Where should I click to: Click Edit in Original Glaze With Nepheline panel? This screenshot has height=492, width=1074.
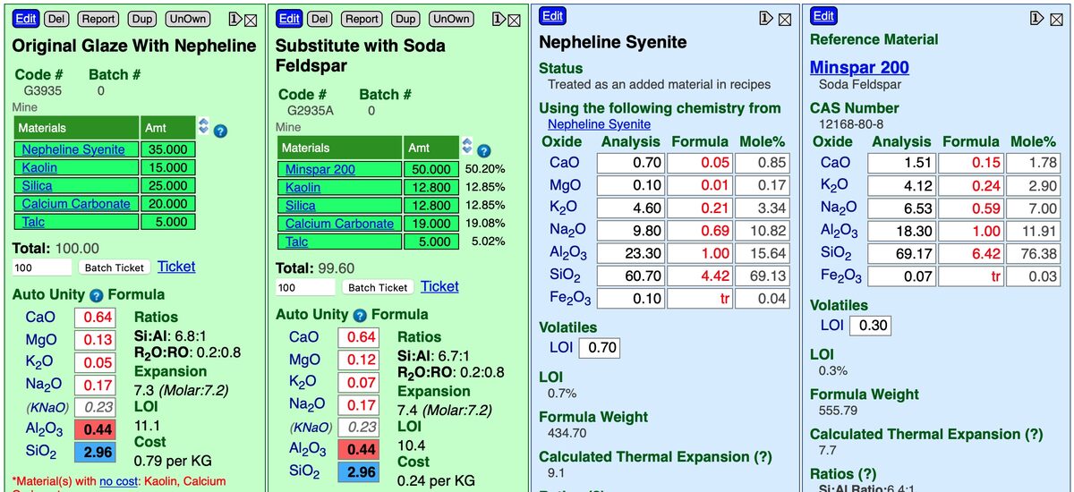click(26, 18)
